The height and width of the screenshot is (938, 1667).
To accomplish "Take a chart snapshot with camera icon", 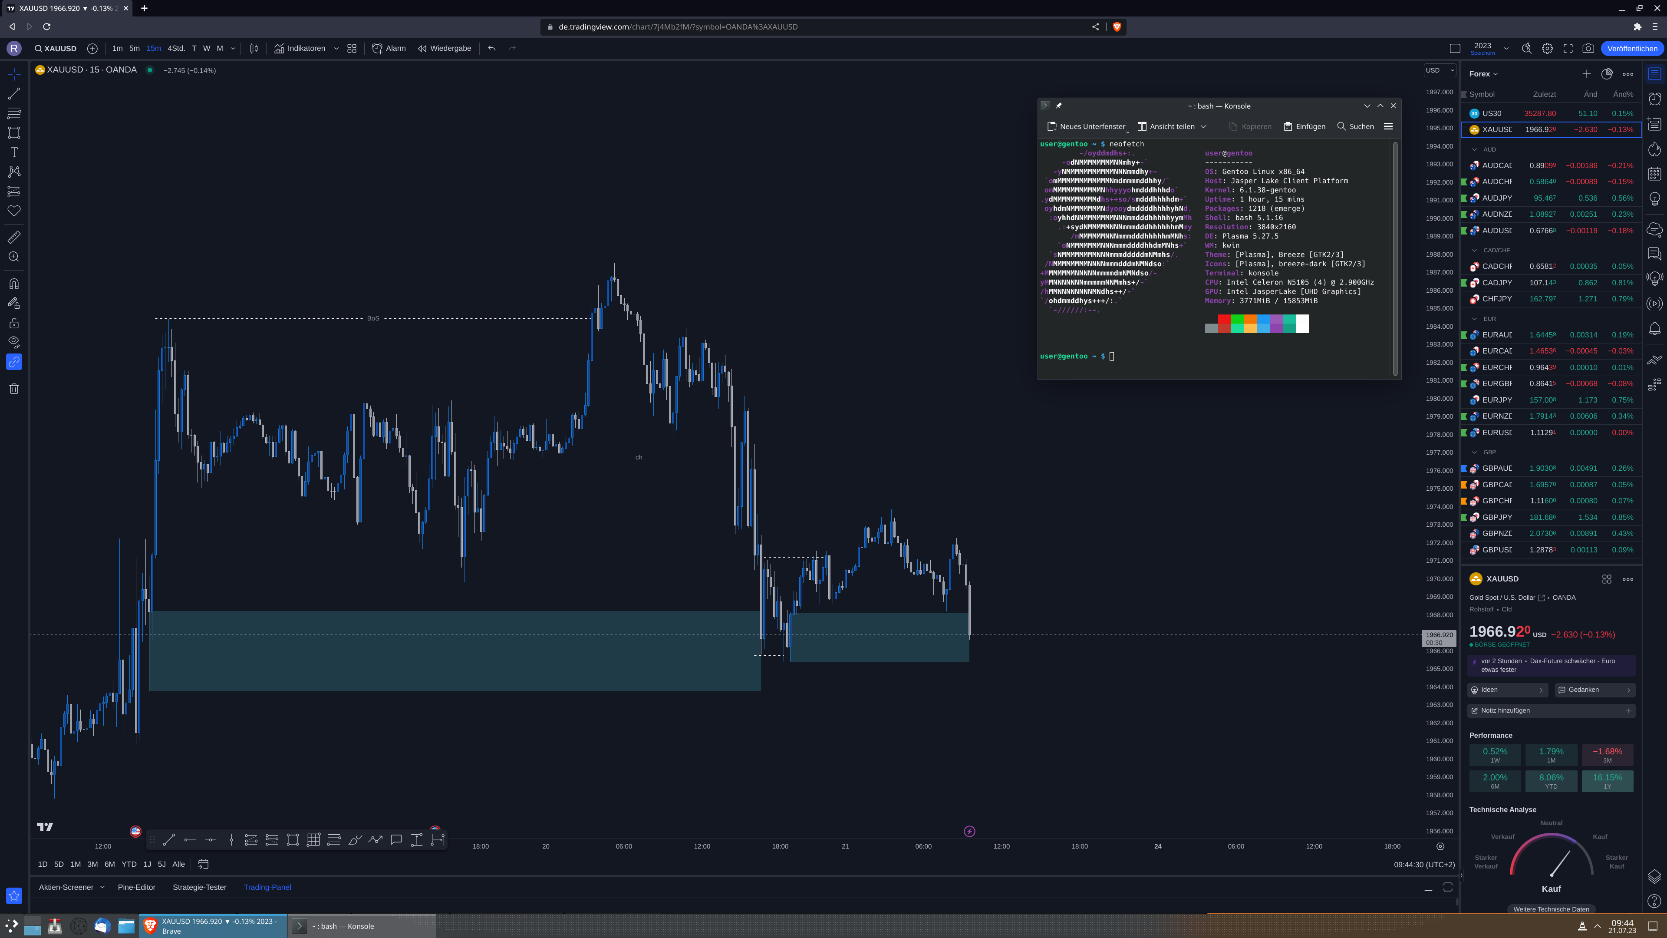I will [x=1588, y=49].
